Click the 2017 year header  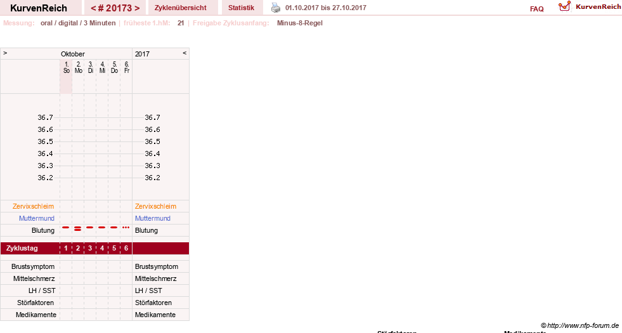[142, 54]
